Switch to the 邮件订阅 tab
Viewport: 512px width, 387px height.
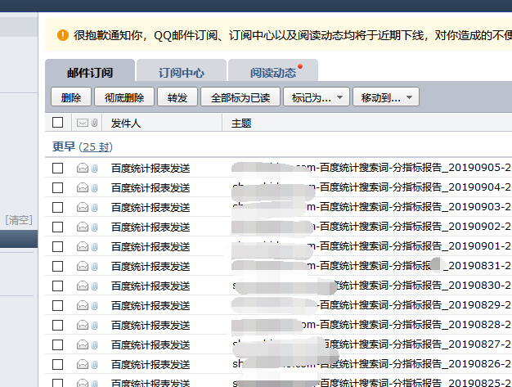[90, 71]
